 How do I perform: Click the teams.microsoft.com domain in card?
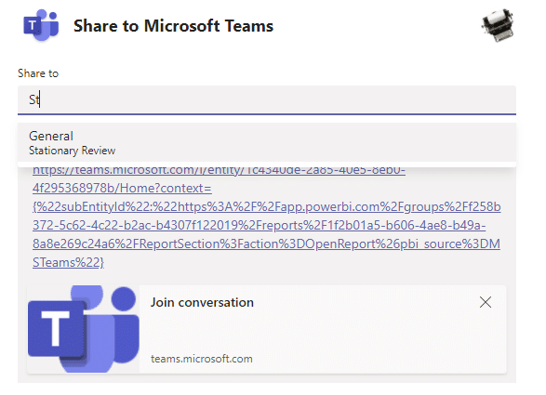[x=202, y=359]
